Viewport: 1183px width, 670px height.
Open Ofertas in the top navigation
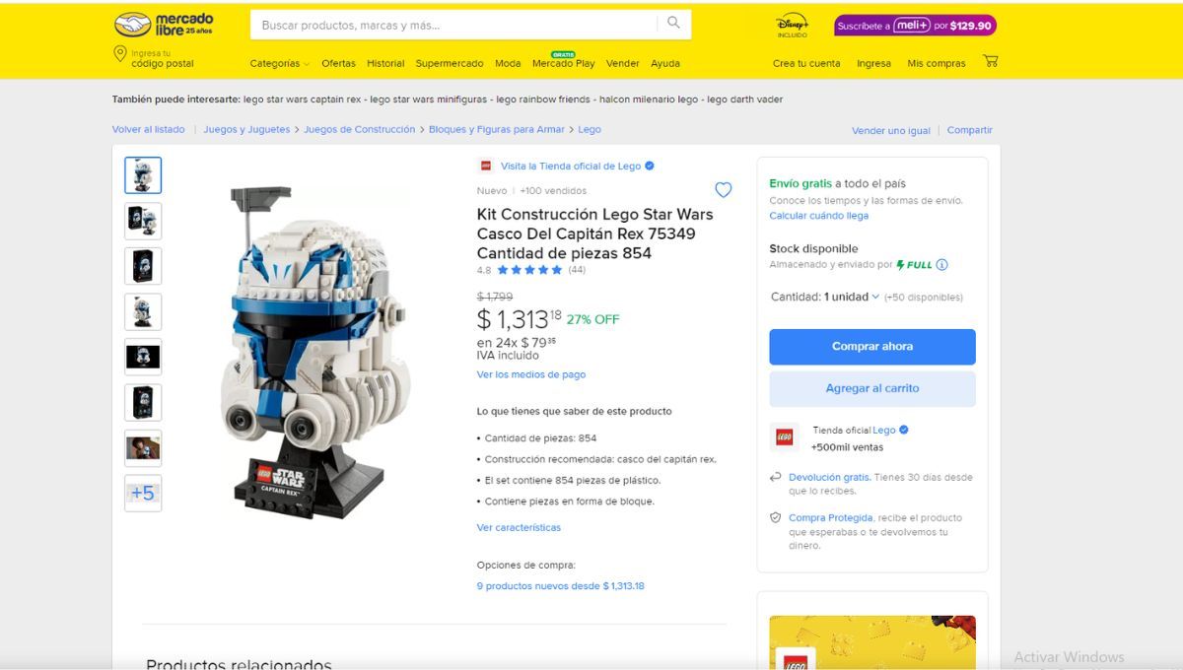click(338, 63)
